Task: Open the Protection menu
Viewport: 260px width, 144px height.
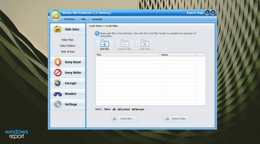Action: click(69, 19)
